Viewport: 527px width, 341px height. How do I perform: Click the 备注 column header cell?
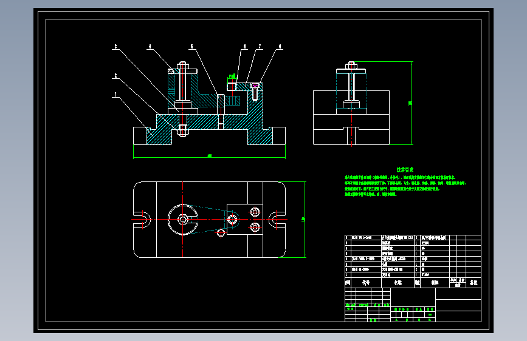pyautogui.click(x=474, y=283)
